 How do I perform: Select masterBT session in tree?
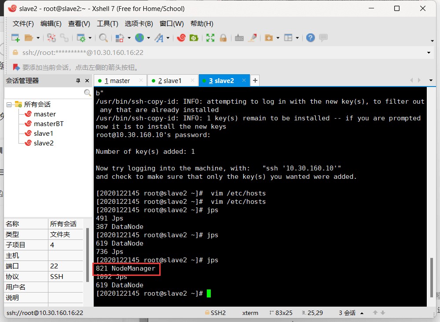(x=48, y=124)
